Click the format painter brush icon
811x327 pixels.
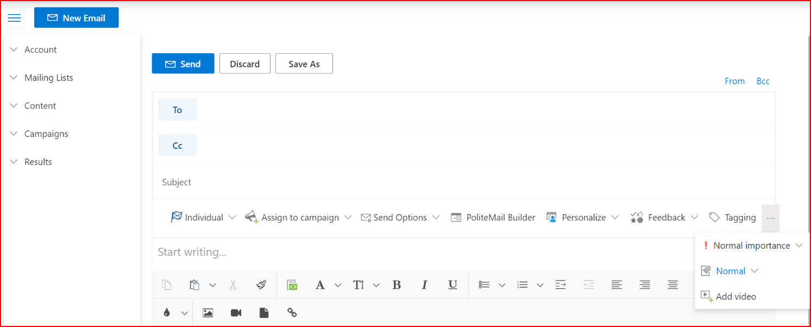[261, 285]
